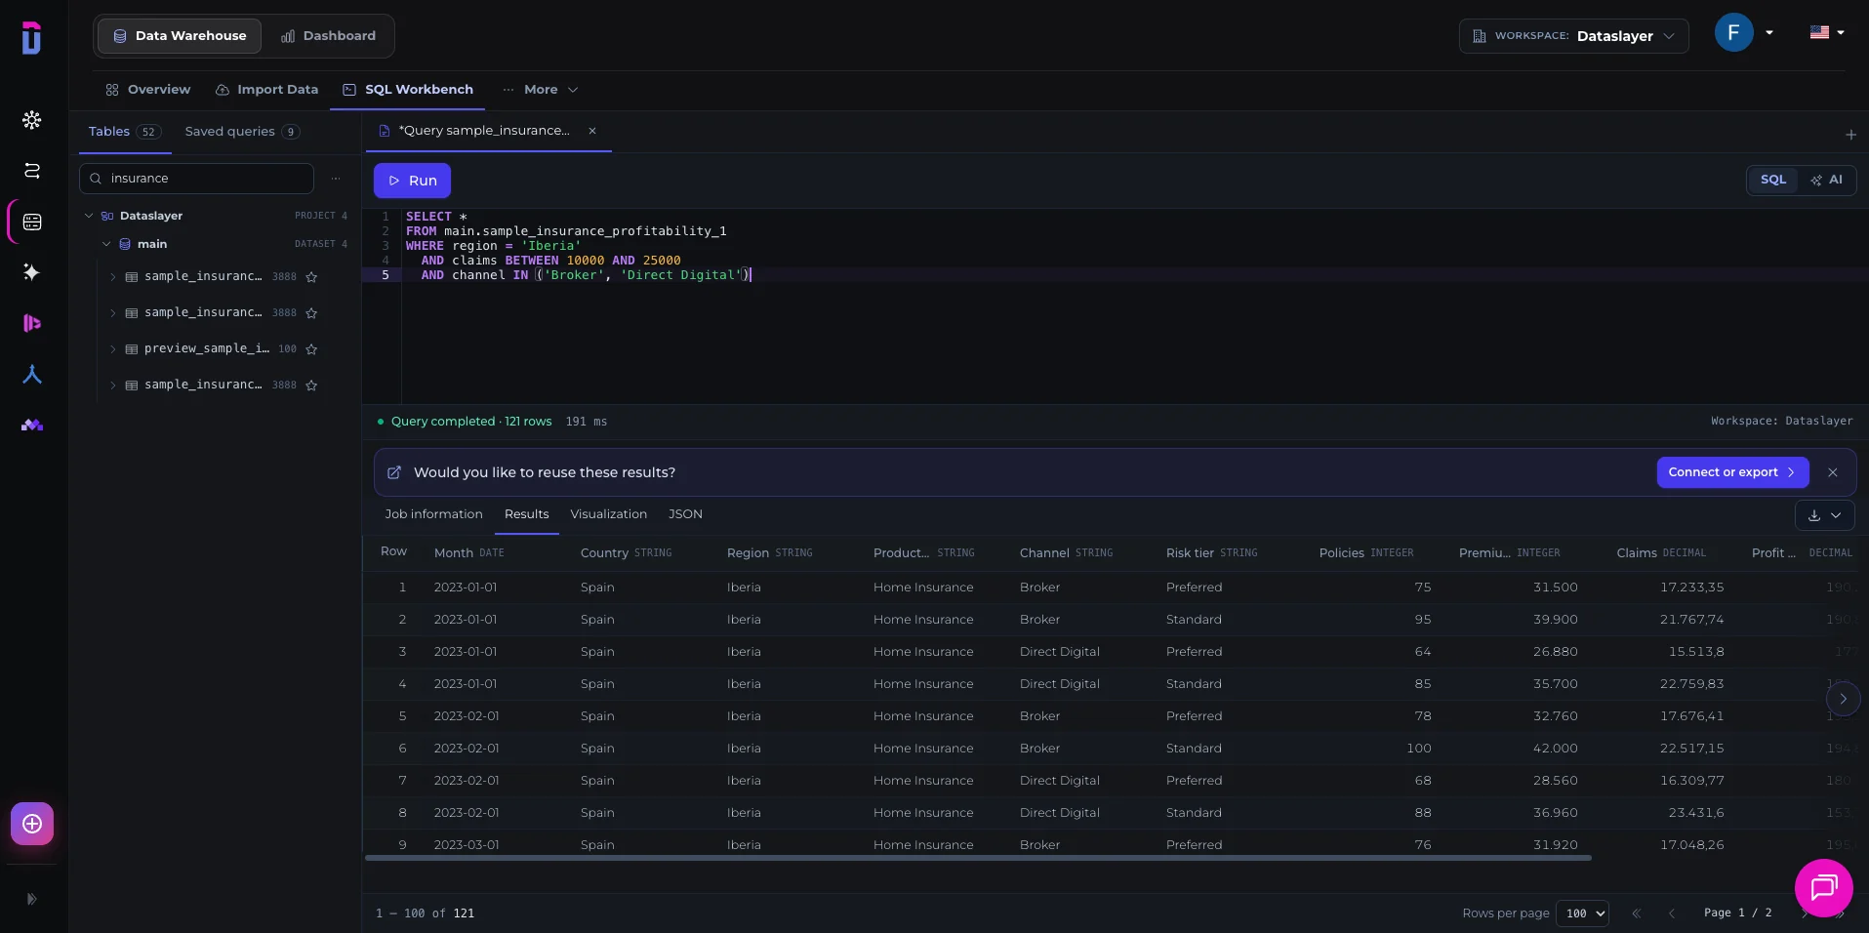Viewport: 1869px width, 933px height.
Task: Go to the previous results page
Action: [x=1672, y=913]
